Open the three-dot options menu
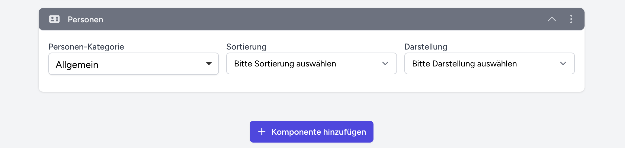 pyautogui.click(x=571, y=19)
